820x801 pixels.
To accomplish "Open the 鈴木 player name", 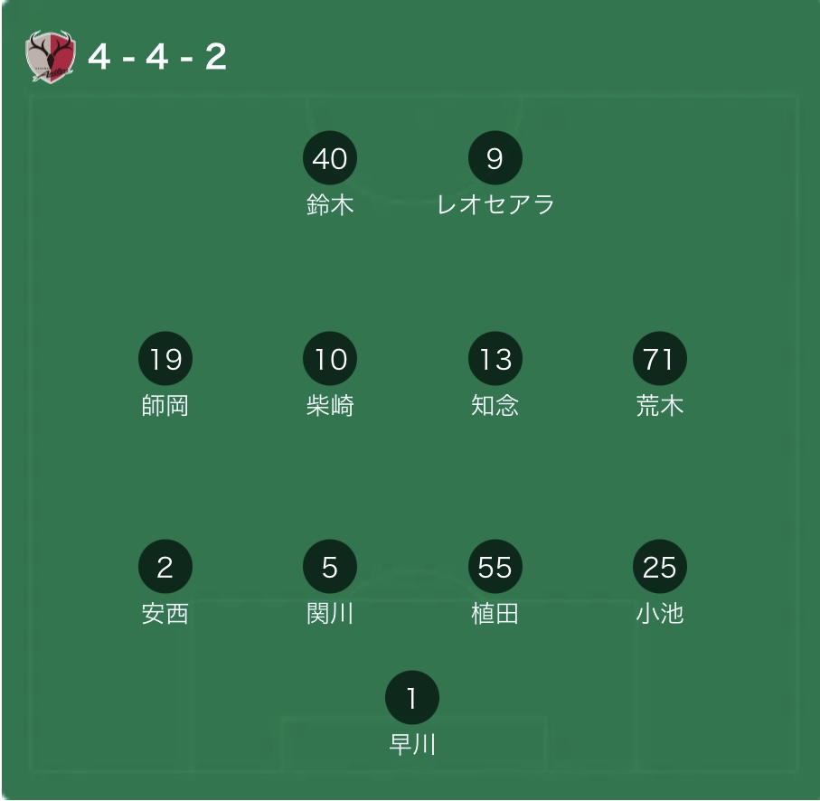I will pos(330,204).
